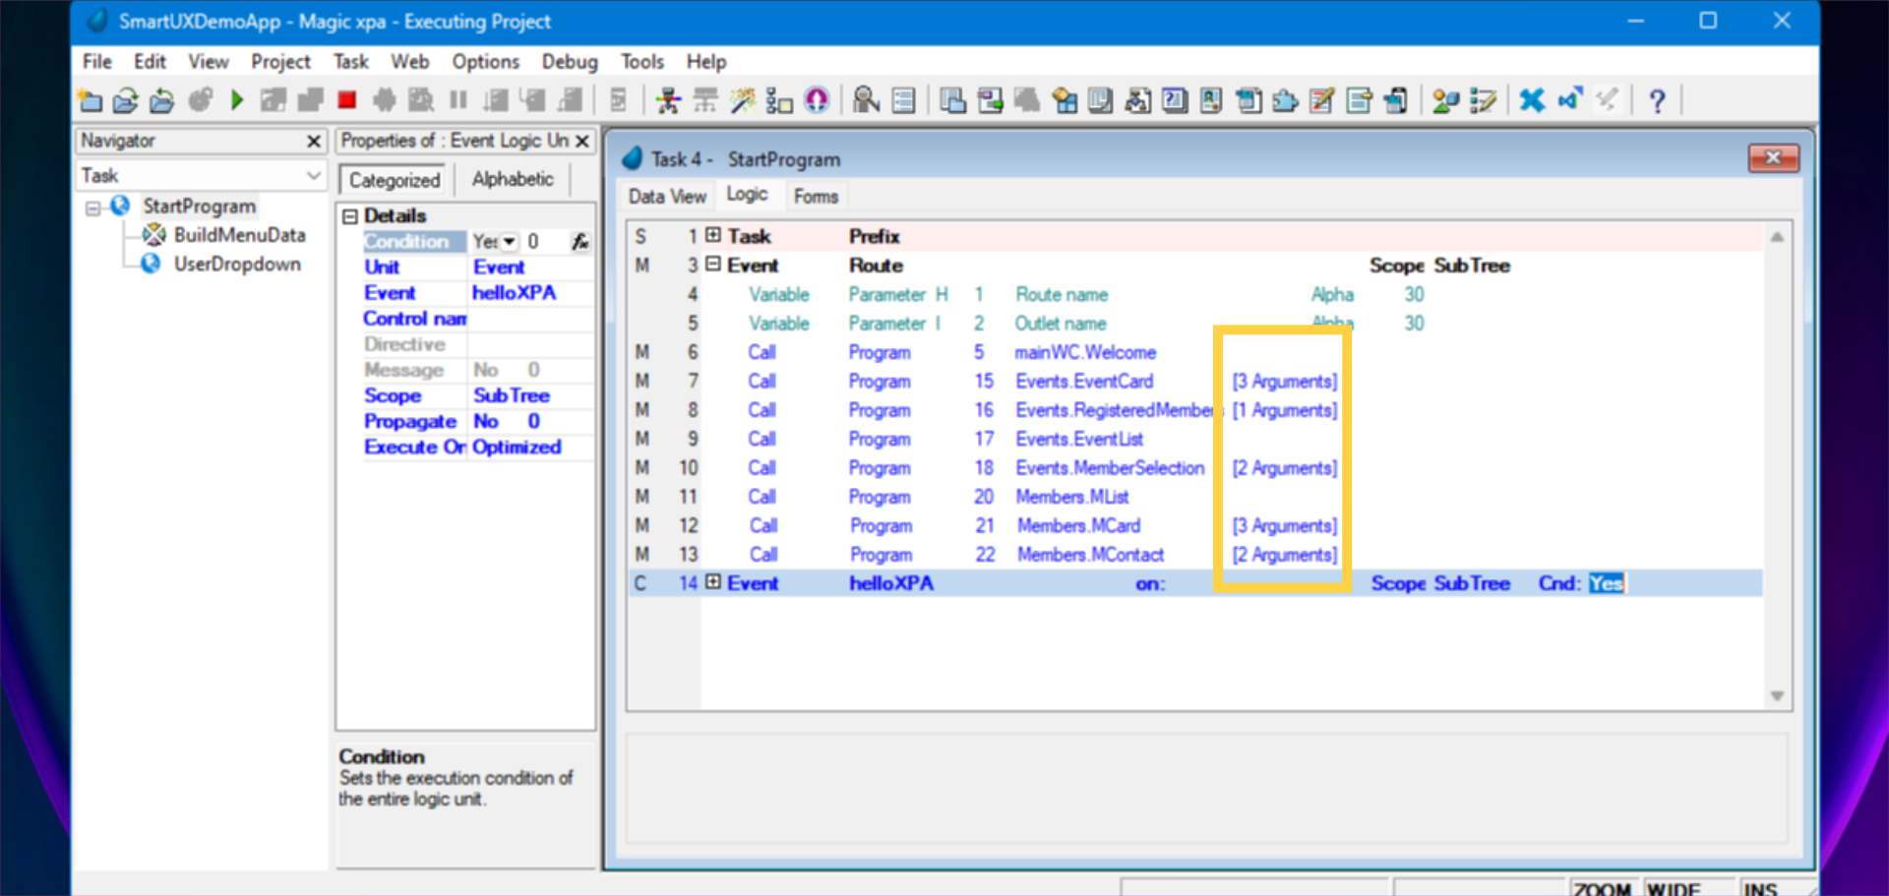The height and width of the screenshot is (896, 1889).
Task: Collapse the Details property group
Action: pos(349,215)
